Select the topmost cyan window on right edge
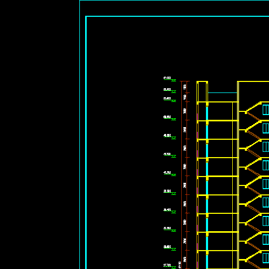 [266, 110]
